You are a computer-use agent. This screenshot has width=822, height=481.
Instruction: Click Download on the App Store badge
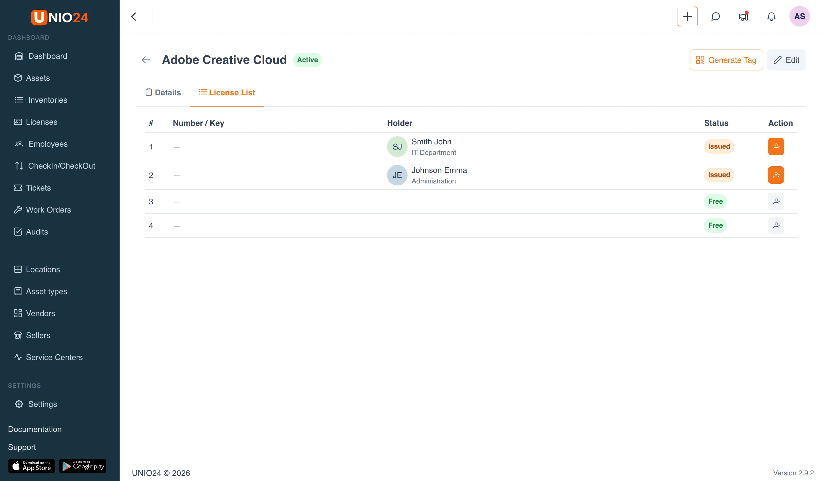coord(31,466)
